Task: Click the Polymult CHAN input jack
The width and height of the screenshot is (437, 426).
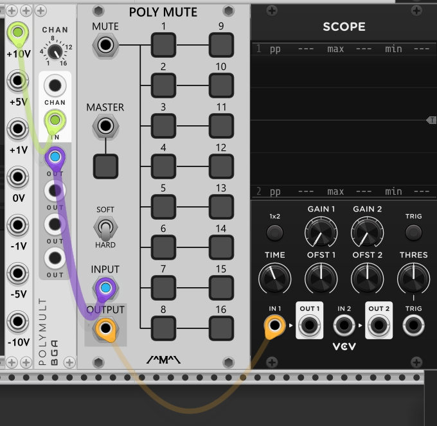Action: click(x=55, y=86)
